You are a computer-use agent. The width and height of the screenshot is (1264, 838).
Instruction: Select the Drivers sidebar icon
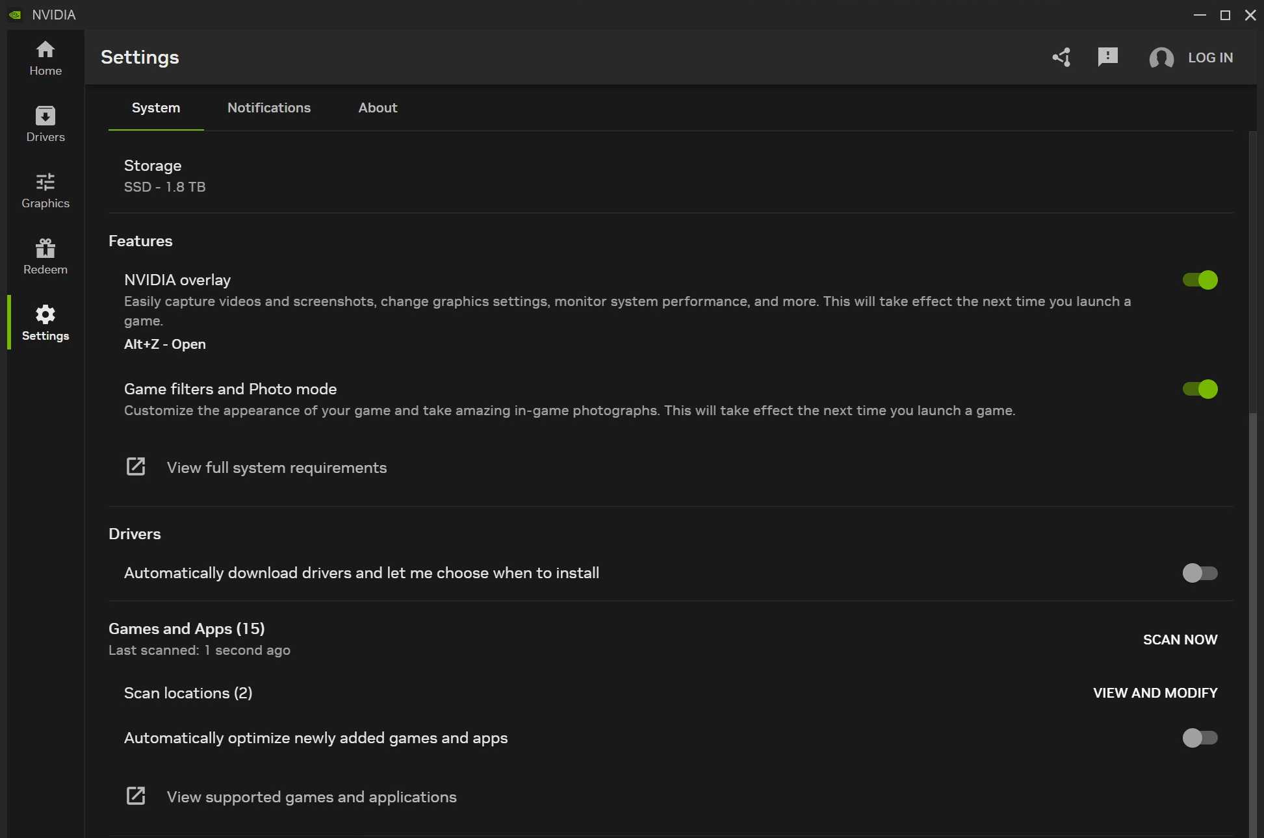tap(44, 125)
